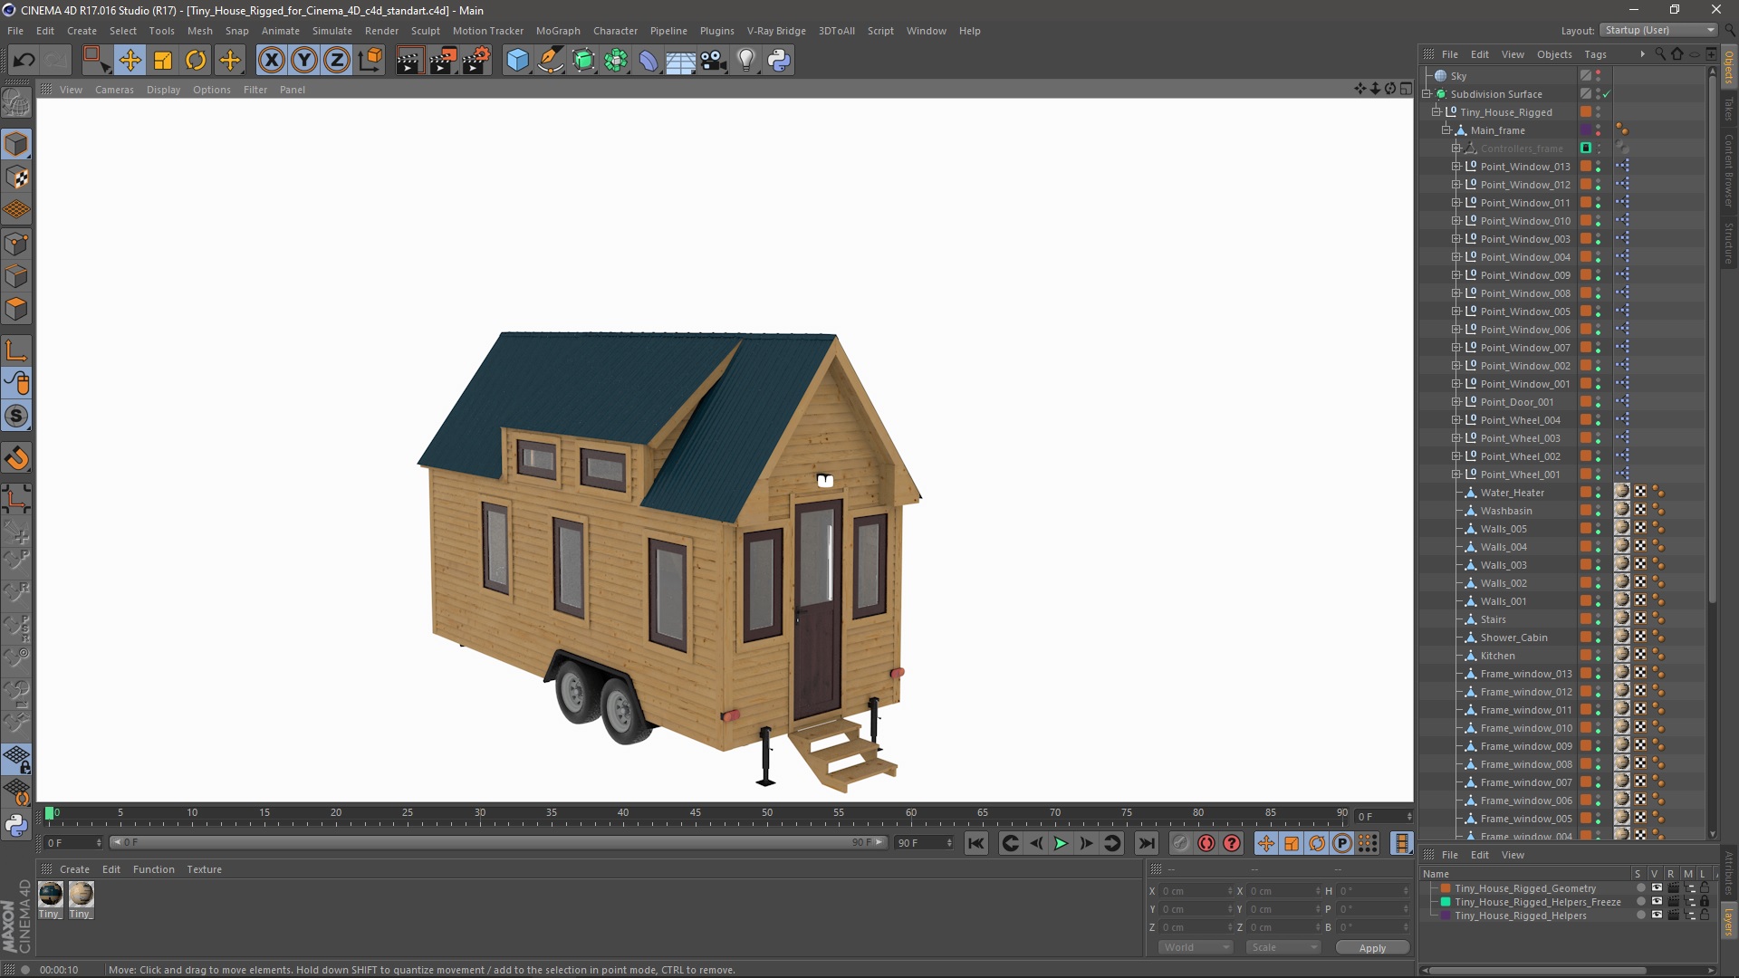Select the first Tiny material thumbnail
The height and width of the screenshot is (978, 1739).
(x=51, y=895)
